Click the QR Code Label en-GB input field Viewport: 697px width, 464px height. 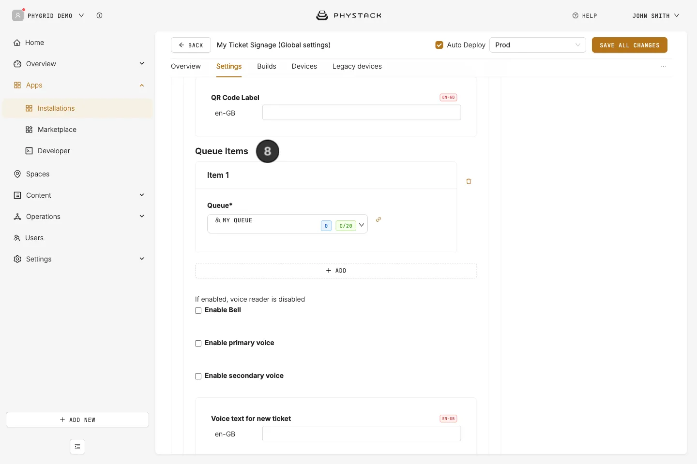click(362, 113)
